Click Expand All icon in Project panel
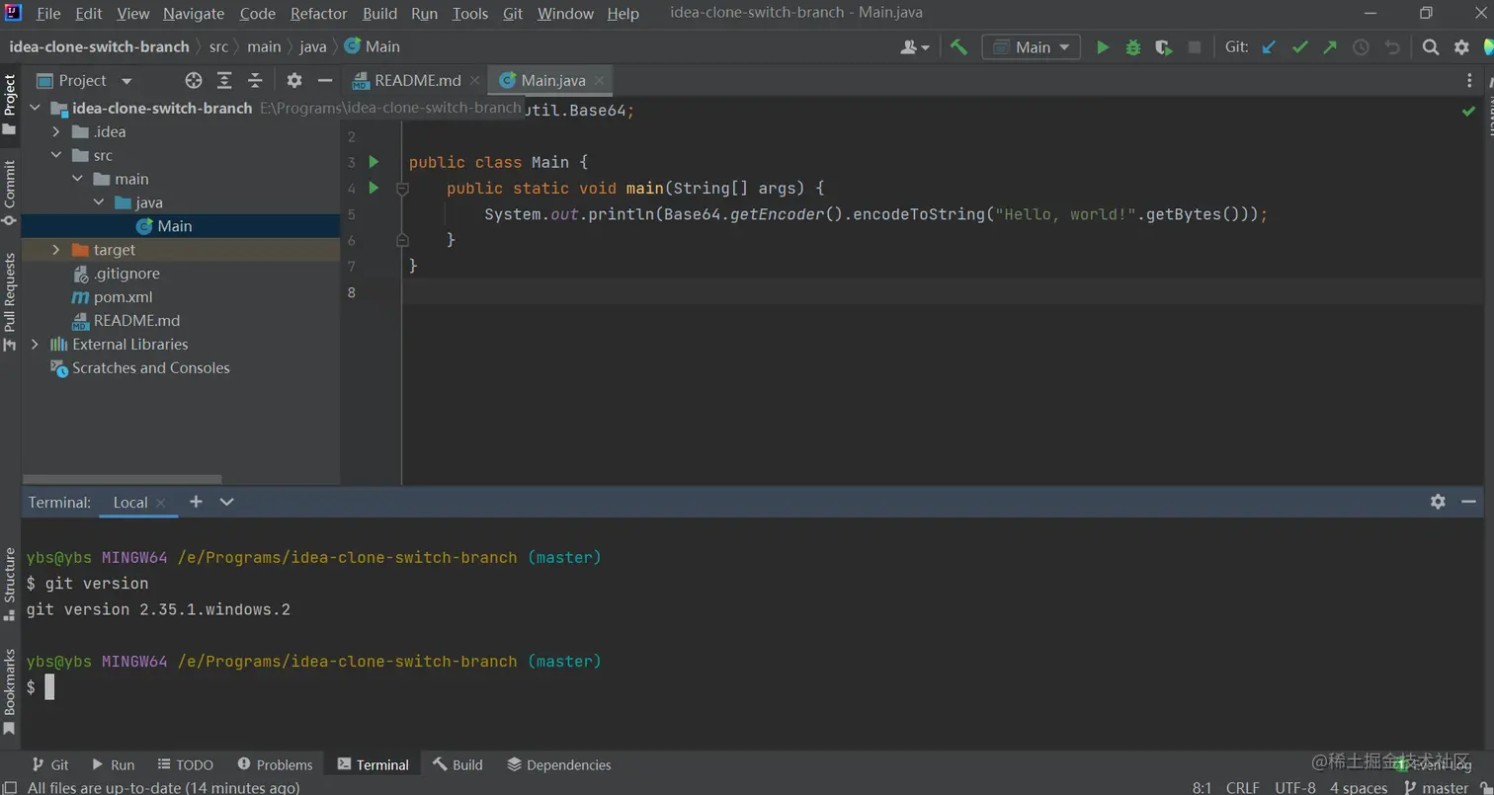Viewport: 1494px width, 795px height. point(224,81)
